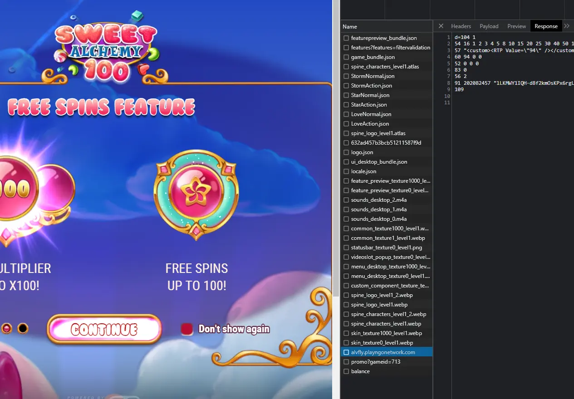Click the file icon beside skin_texture0_level1.webp

click(346, 343)
